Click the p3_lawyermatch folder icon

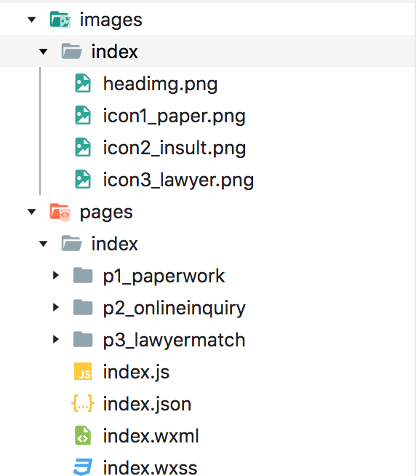click(83, 339)
